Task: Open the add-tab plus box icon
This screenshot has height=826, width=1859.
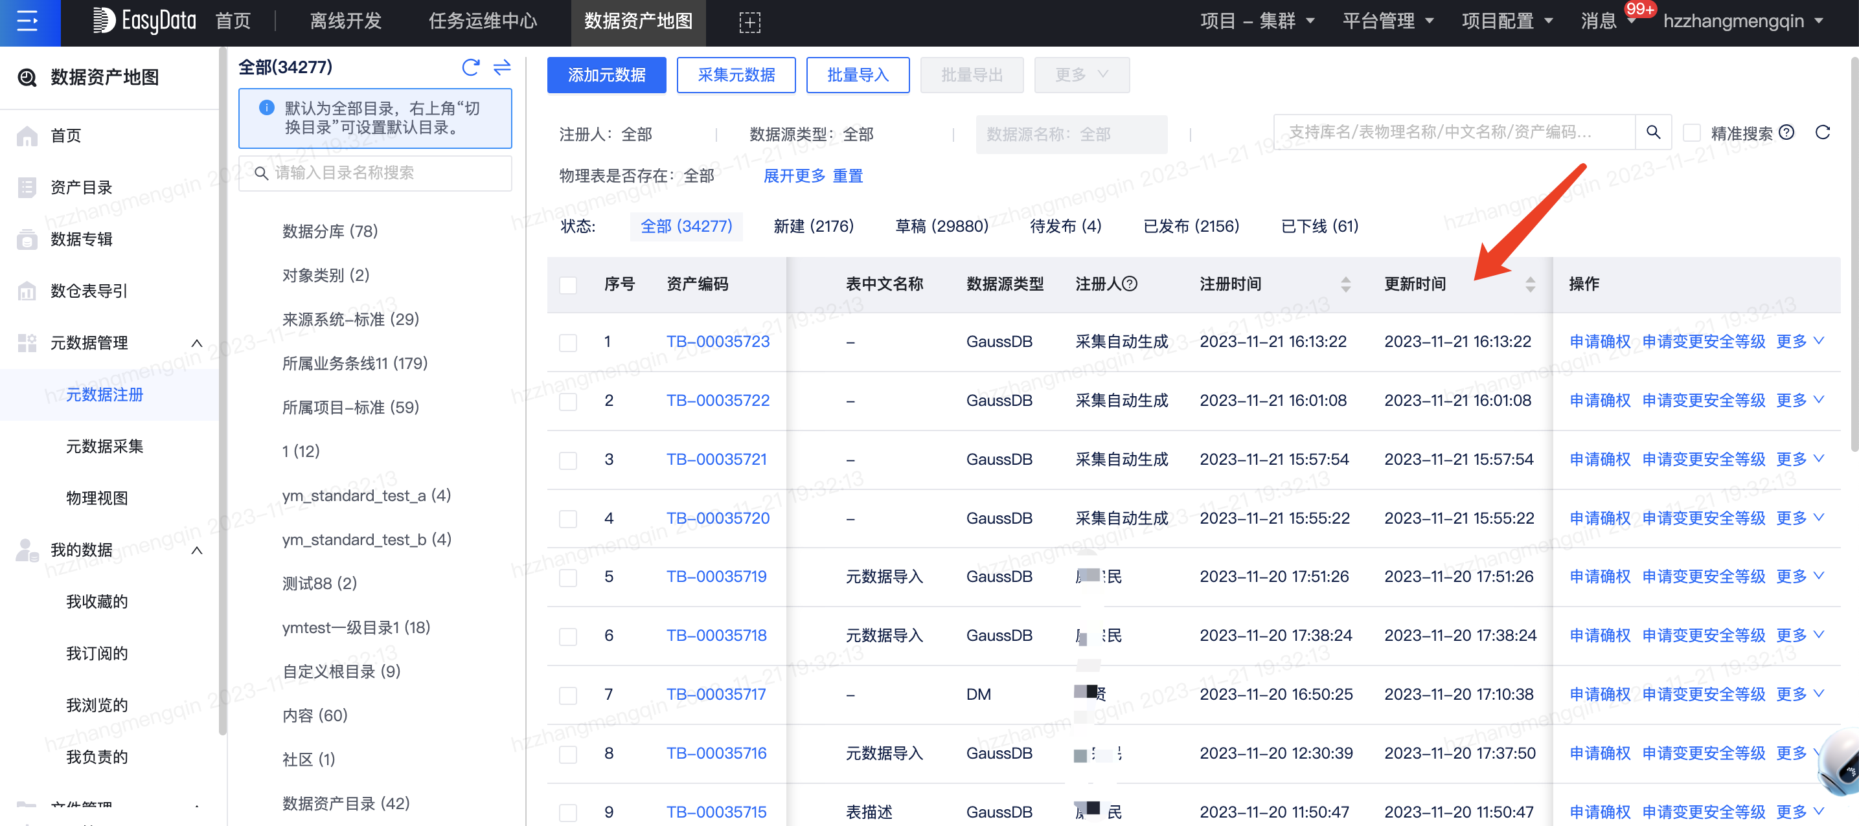Action: [749, 23]
